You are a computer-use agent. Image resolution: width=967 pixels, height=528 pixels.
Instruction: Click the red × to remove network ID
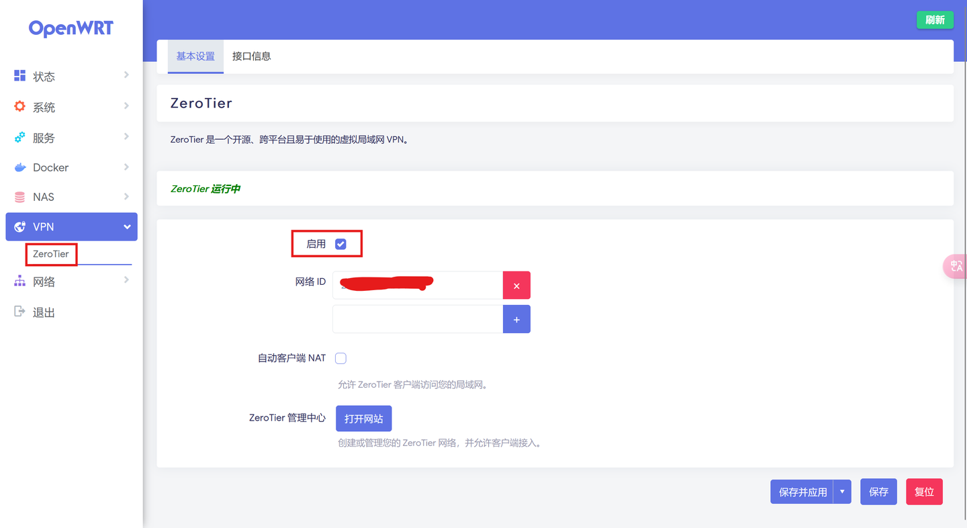point(516,285)
